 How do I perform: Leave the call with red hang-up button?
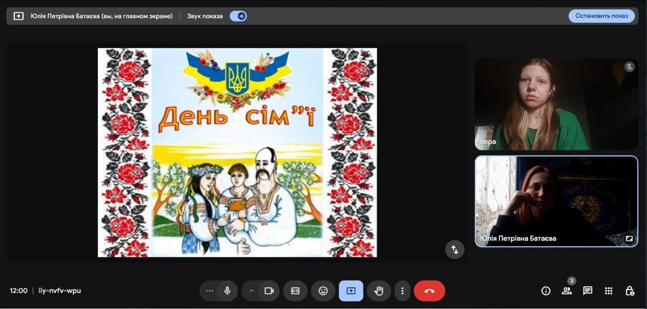click(429, 291)
